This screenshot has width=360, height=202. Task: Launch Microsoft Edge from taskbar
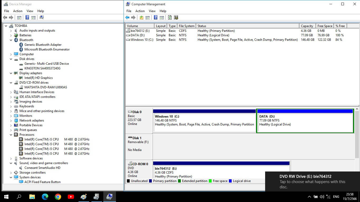click(45, 196)
